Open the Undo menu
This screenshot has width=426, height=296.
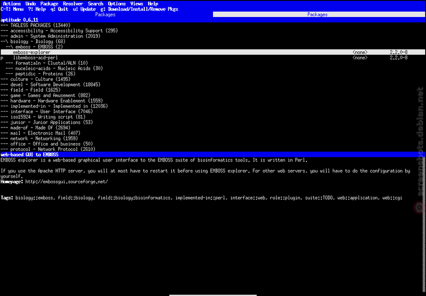[31, 4]
